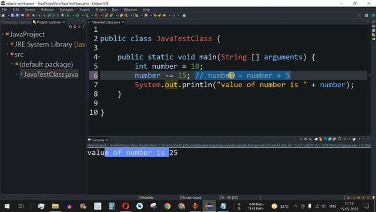Screen dimensions: 376x212
Task: Open the Help menu
Action: [146, 9]
